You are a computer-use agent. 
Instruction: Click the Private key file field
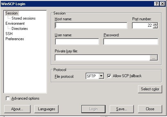[x=102, y=58]
